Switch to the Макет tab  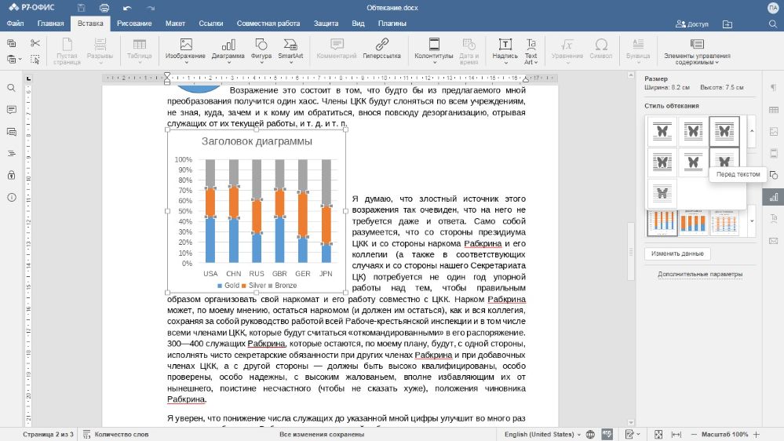[175, 24]
